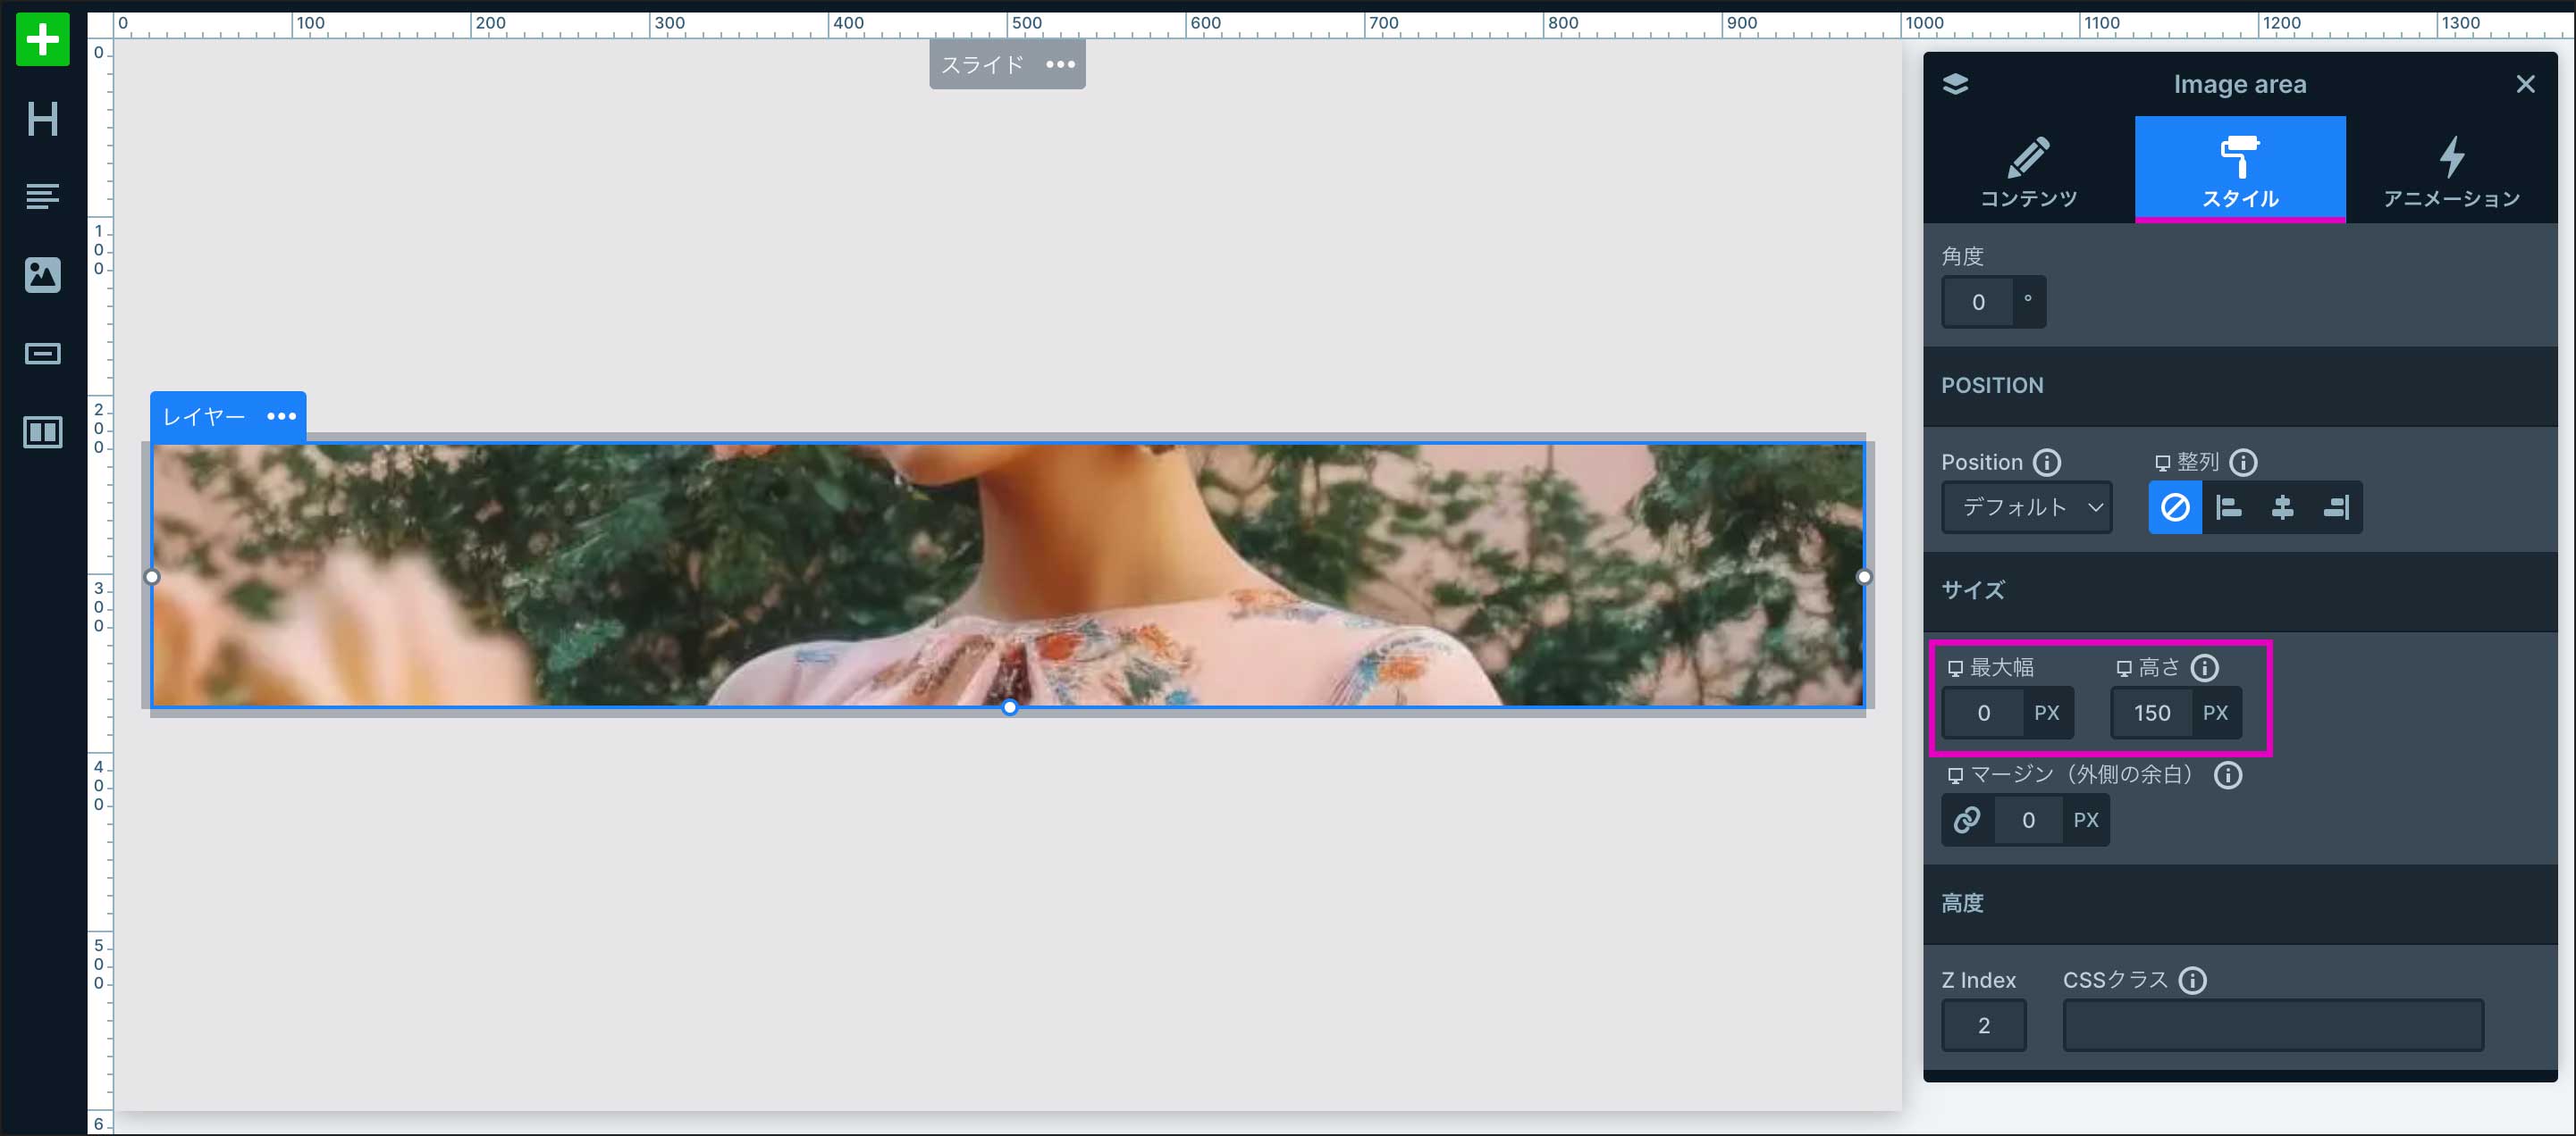This screenshot has width=2576, height=1136.
Task: Align layer to the left
Action: (2228, 507)
